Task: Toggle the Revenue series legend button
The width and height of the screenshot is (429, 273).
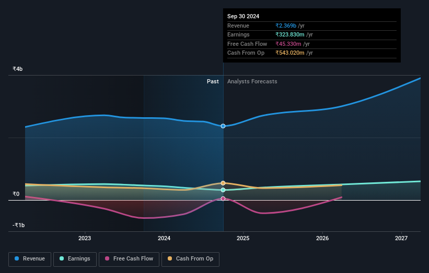Action: click(30, 259)
